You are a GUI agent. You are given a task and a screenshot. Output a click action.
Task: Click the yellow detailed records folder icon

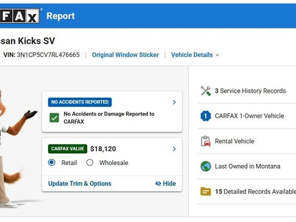coord(206,191)
